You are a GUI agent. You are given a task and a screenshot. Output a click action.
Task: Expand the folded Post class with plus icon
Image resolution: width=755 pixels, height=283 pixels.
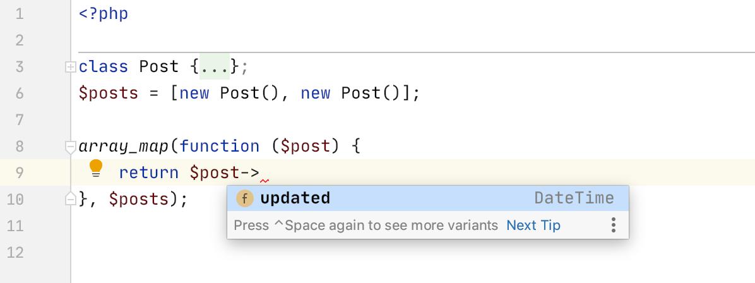click(70, 67)
